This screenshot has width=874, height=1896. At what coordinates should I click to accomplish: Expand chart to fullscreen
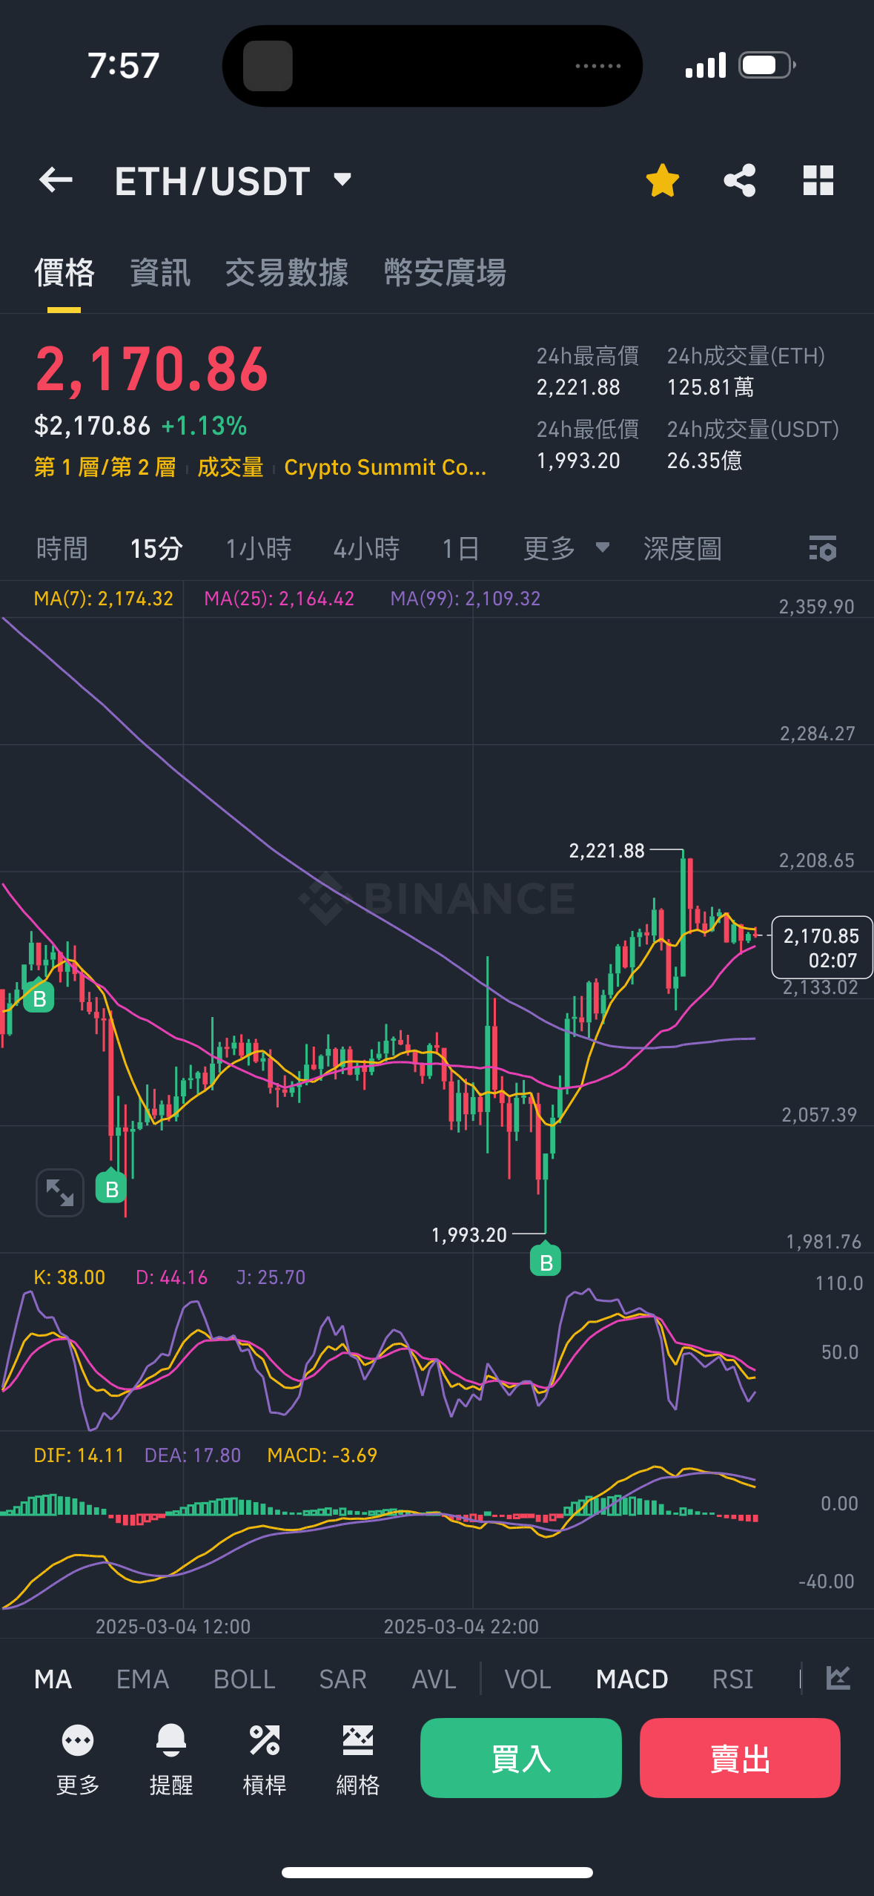[60, 1193]
